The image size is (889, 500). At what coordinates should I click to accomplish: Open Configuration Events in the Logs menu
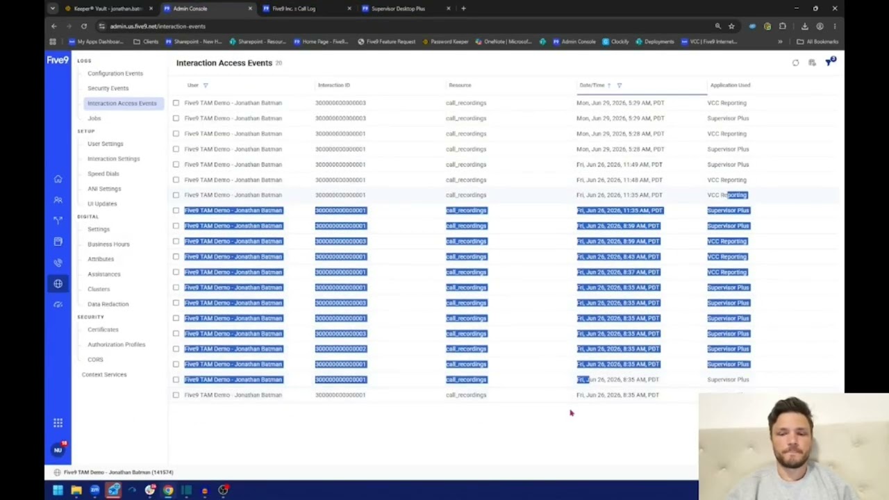click(115, 74)
